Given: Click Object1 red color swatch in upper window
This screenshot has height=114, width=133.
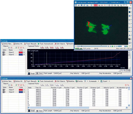Looking at the screenshot, I should click(x=21, y=52).
